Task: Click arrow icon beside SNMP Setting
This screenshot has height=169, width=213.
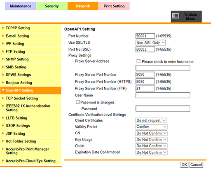Action: coord(3,59)
